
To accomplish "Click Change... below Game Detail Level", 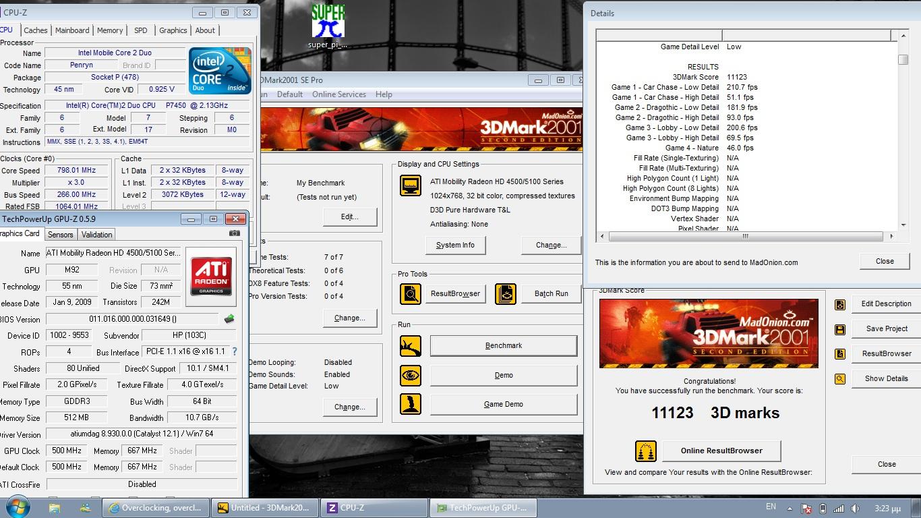I will click(x=349, y=407).
